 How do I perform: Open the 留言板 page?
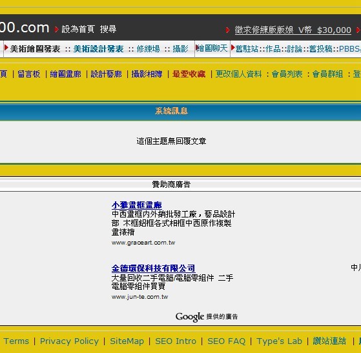point(29,74)
